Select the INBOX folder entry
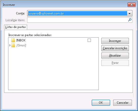 (x=21, y=40)
